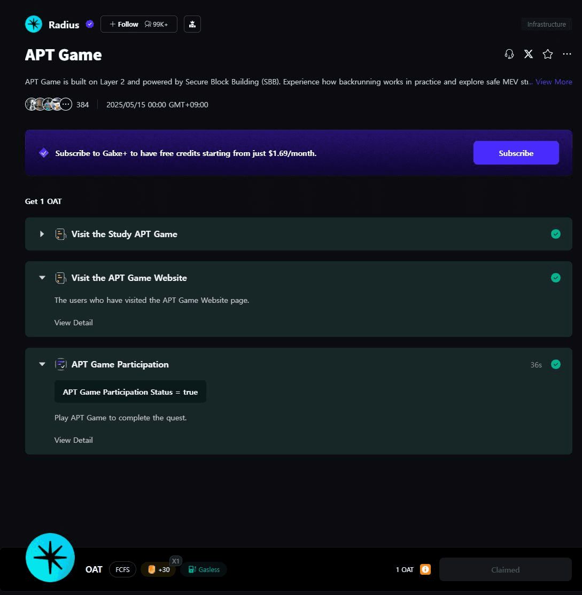Viewport: 582px width, 595px height.
Task: Expand the Visit the Study APT Game task
Action: [42, 234]
